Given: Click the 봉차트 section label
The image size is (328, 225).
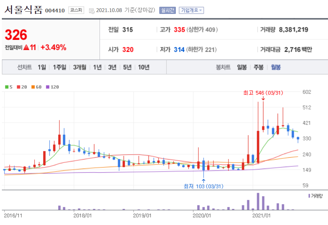Looking at the screenshot, I should coord(223,67).
